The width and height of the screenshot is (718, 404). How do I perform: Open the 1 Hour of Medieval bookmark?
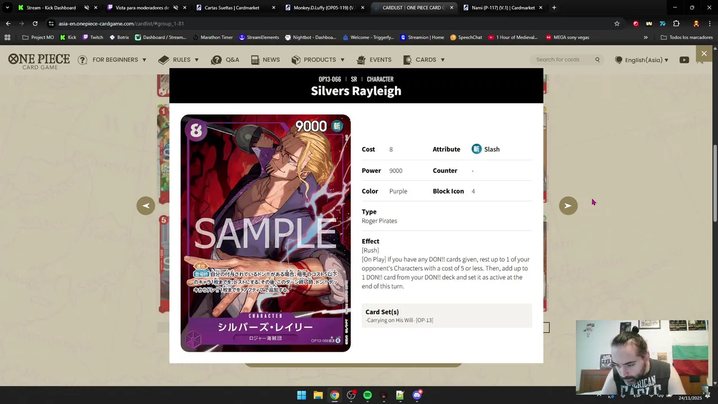coord(513,38)
